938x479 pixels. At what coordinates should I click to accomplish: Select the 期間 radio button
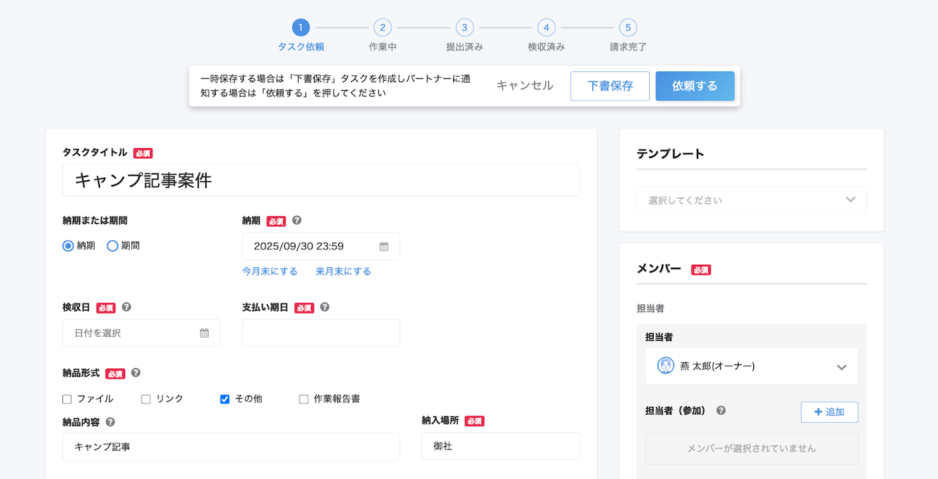pos(113,245)
